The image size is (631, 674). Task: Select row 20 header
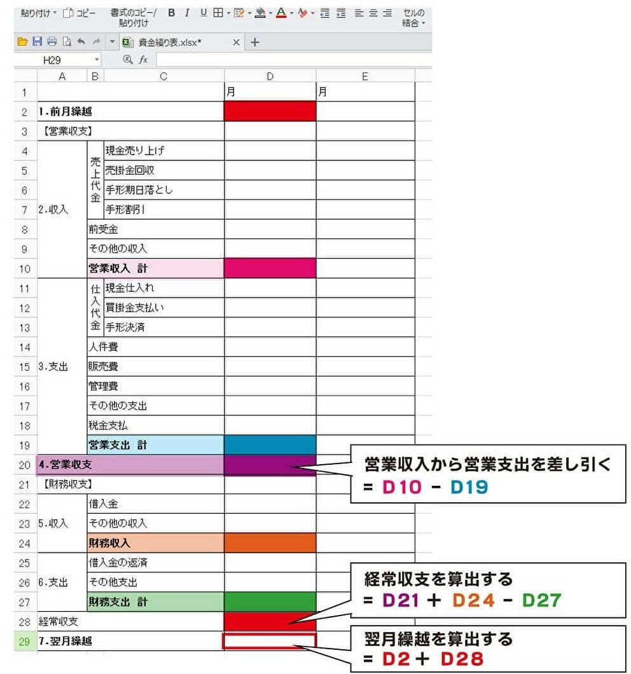coord(25,465)
